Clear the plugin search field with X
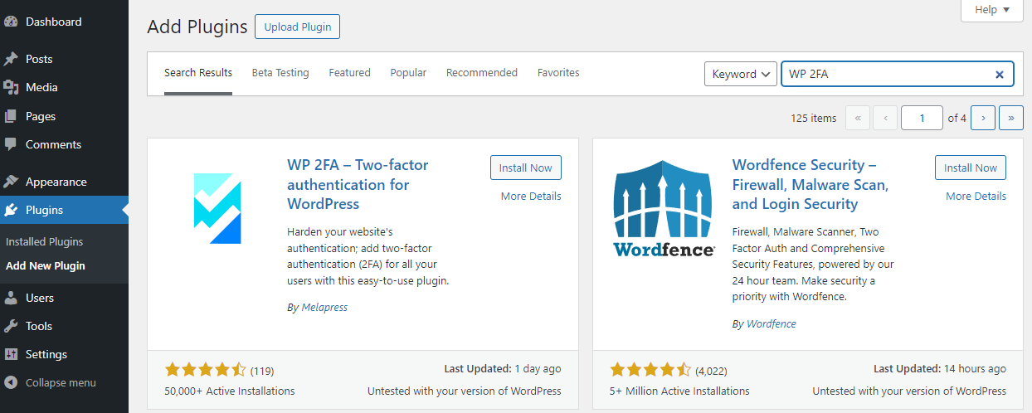Screen dimensions: 1032x413 pyautogui.click(x=1000, y=74)
